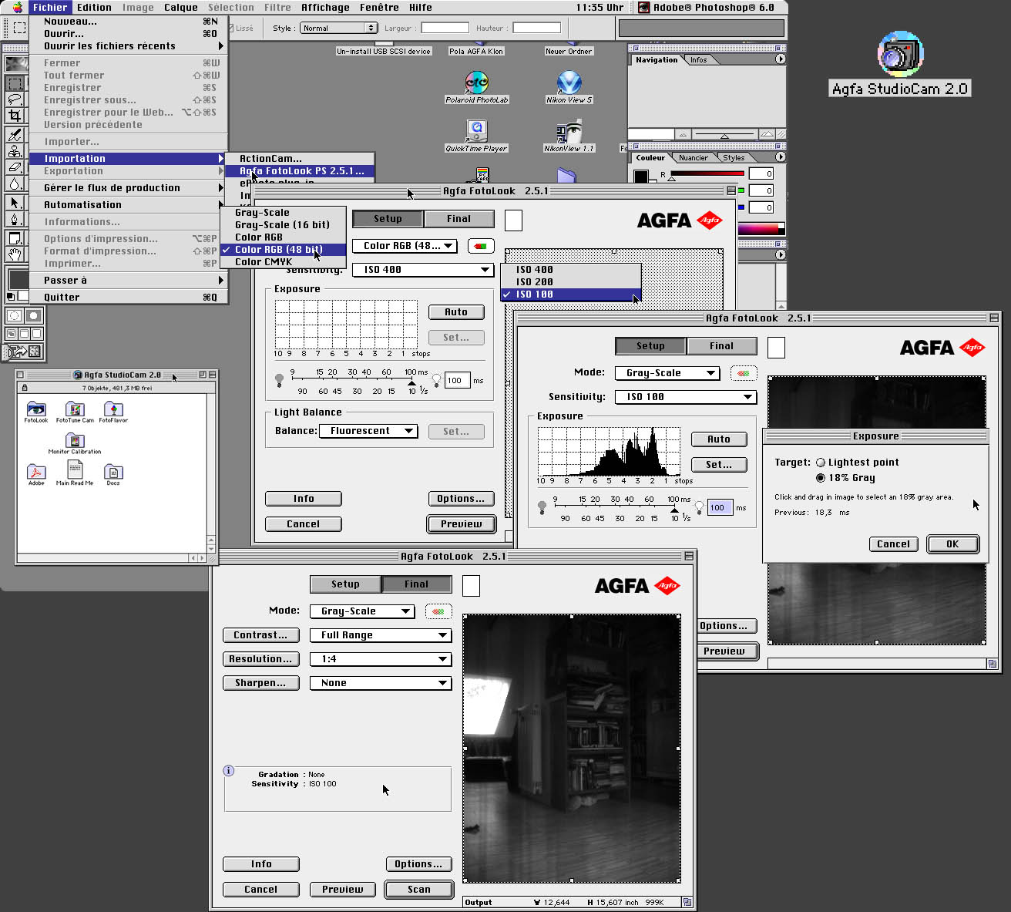
Task: Select the Lightest point target option
Action: tap(858, 463)
